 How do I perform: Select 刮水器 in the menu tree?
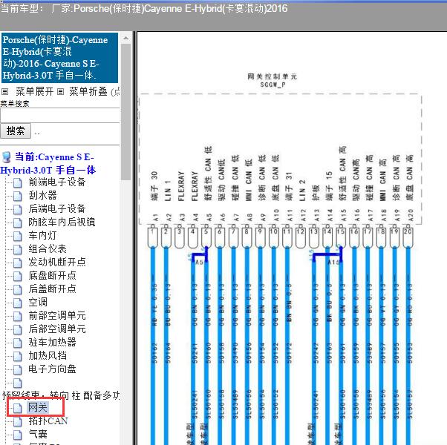42,195
